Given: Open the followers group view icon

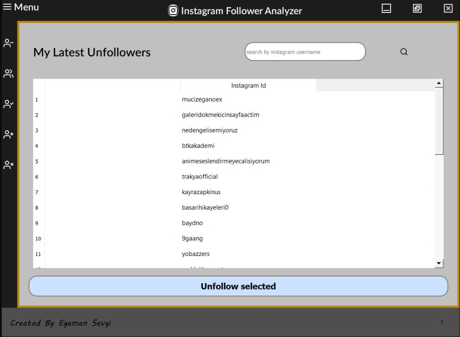Looking at the screenshot, I should coord(8,73).
